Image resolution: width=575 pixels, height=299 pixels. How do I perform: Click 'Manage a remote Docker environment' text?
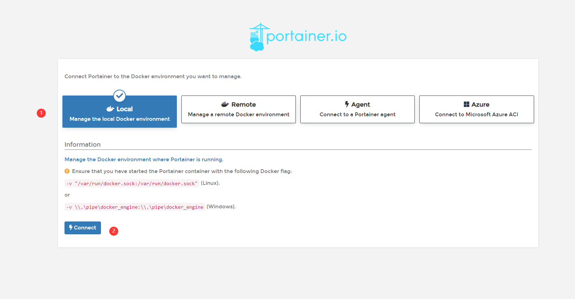click(239, 115)
